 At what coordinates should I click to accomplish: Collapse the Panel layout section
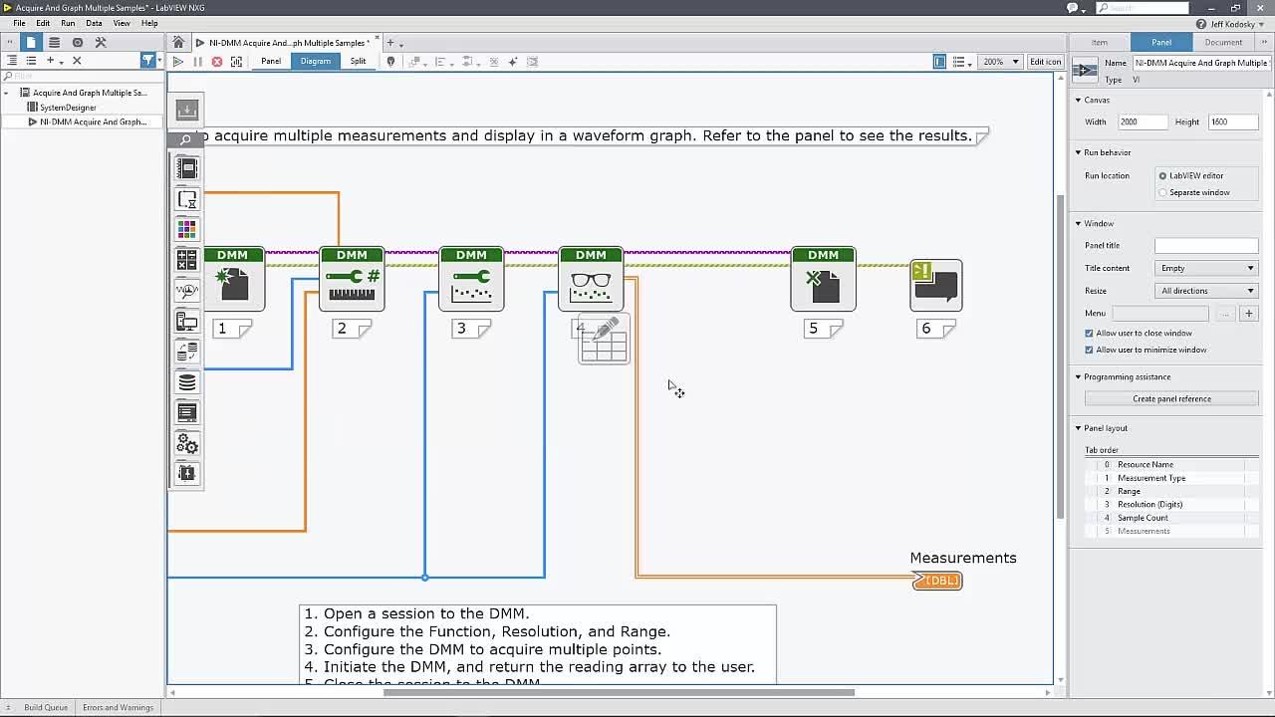[1078, 428]
